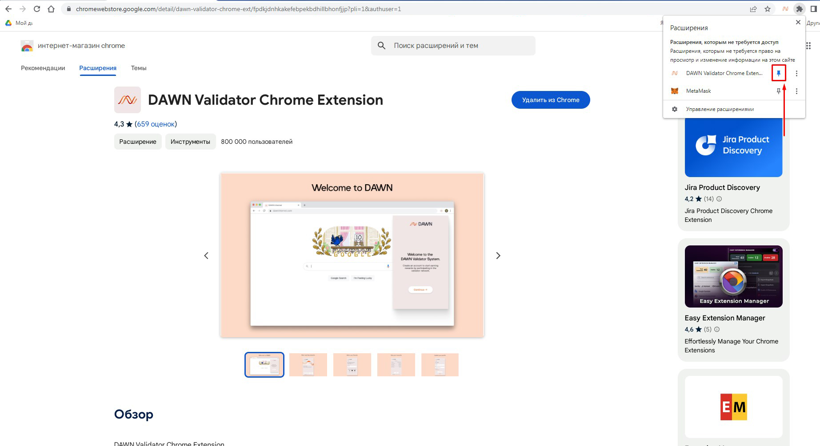The height and width of the screenshot is (446, 820).
Task: Open the browser home page icon
Action: pos(51,9)
